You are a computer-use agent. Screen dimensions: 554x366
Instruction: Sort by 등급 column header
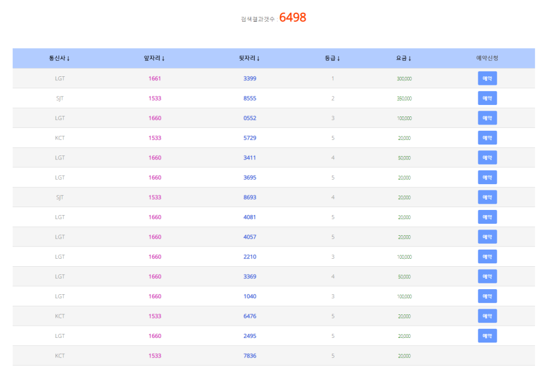(x=333, y=58)
